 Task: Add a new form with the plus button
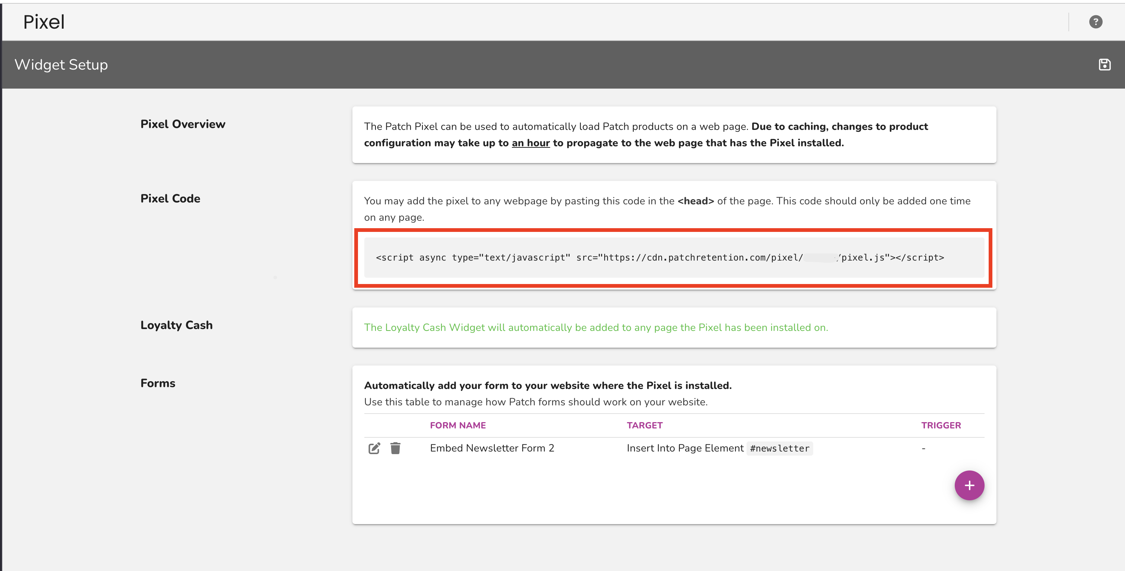point(969,485)
